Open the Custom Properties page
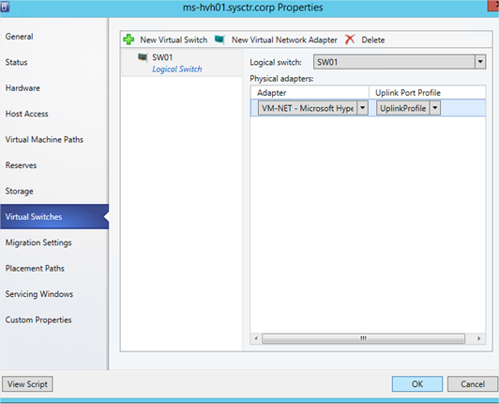This screenshot has height=404, width=499. pyautogui.click(x=38, y=319)
